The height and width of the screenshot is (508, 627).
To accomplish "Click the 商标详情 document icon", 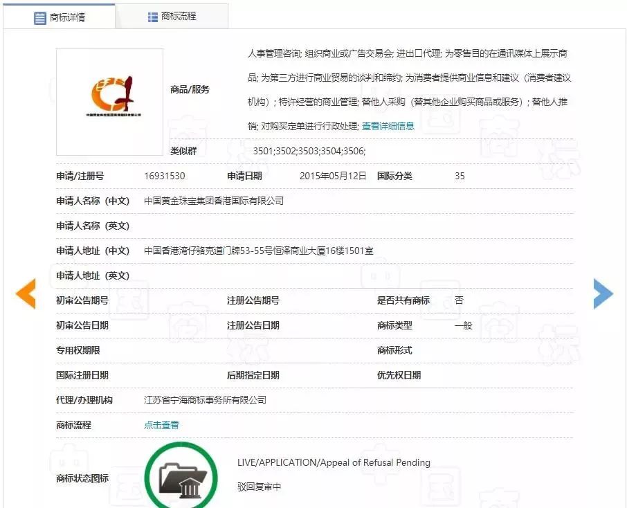I will (39, 17).
